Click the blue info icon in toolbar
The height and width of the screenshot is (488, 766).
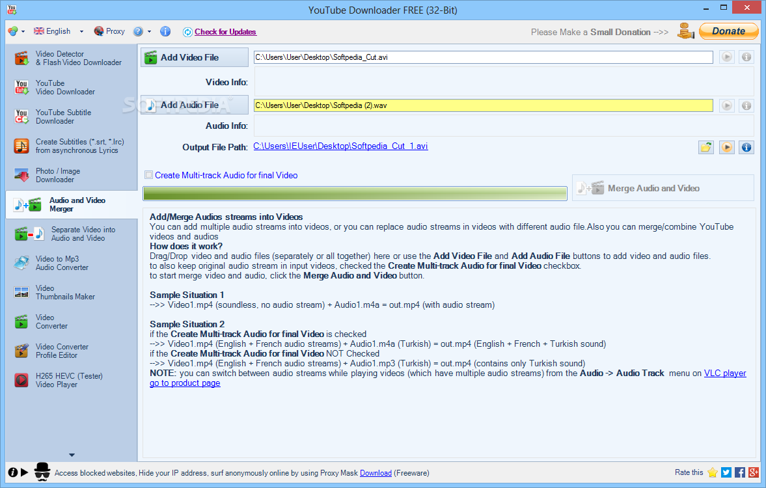tap(165, 31)
